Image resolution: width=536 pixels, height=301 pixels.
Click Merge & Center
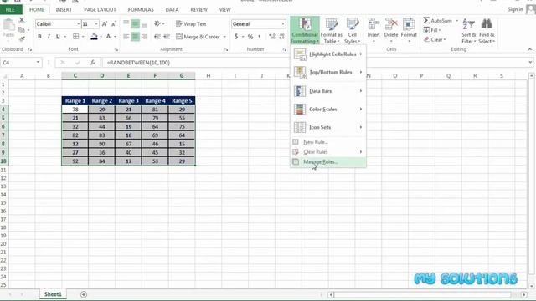tap(198, 36)
